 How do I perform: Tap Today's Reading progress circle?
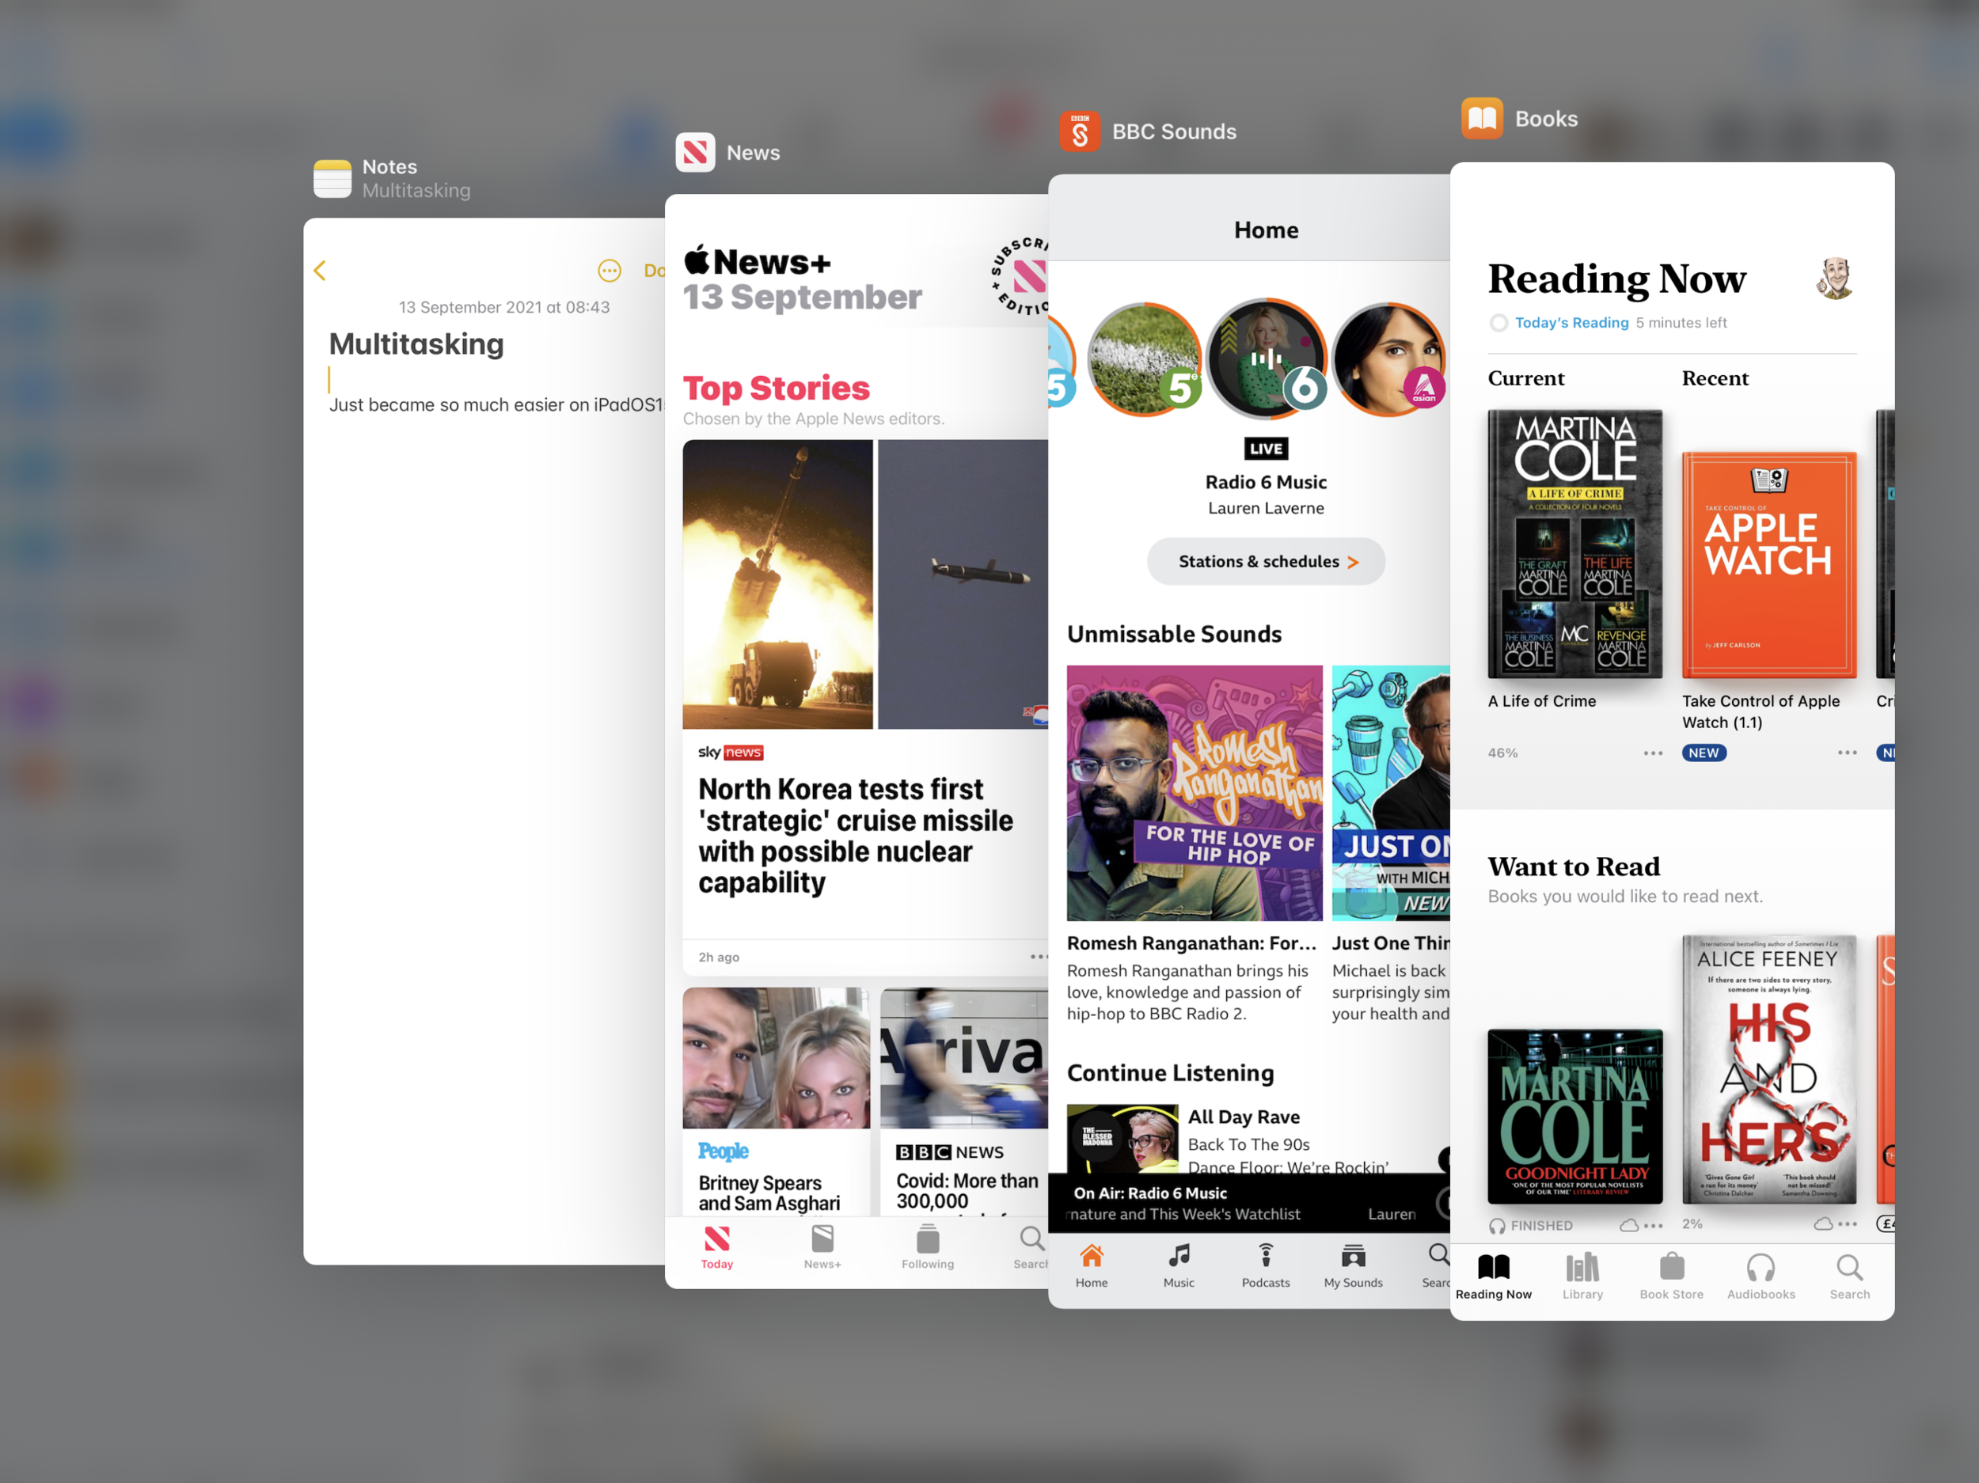[1498, 323]
